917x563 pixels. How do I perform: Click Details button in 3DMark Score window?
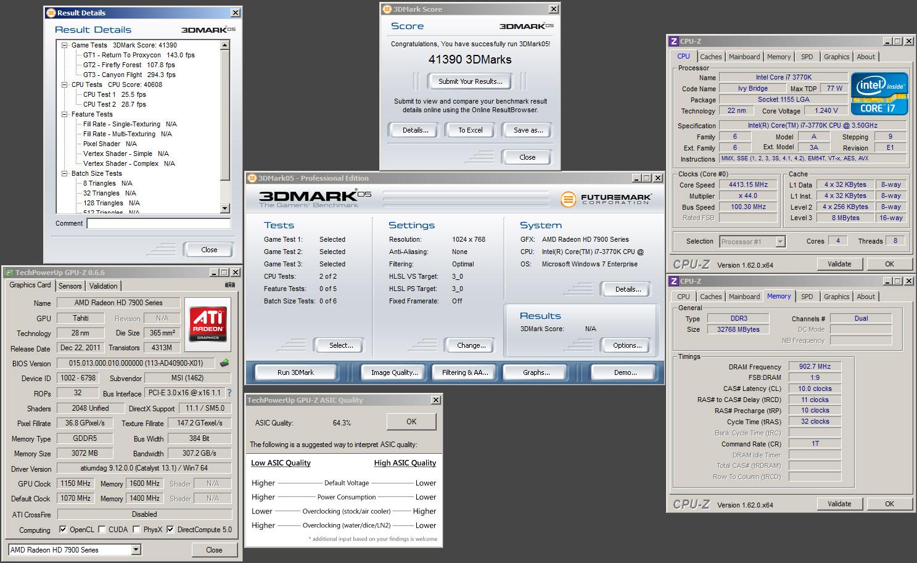pos(415,130)
